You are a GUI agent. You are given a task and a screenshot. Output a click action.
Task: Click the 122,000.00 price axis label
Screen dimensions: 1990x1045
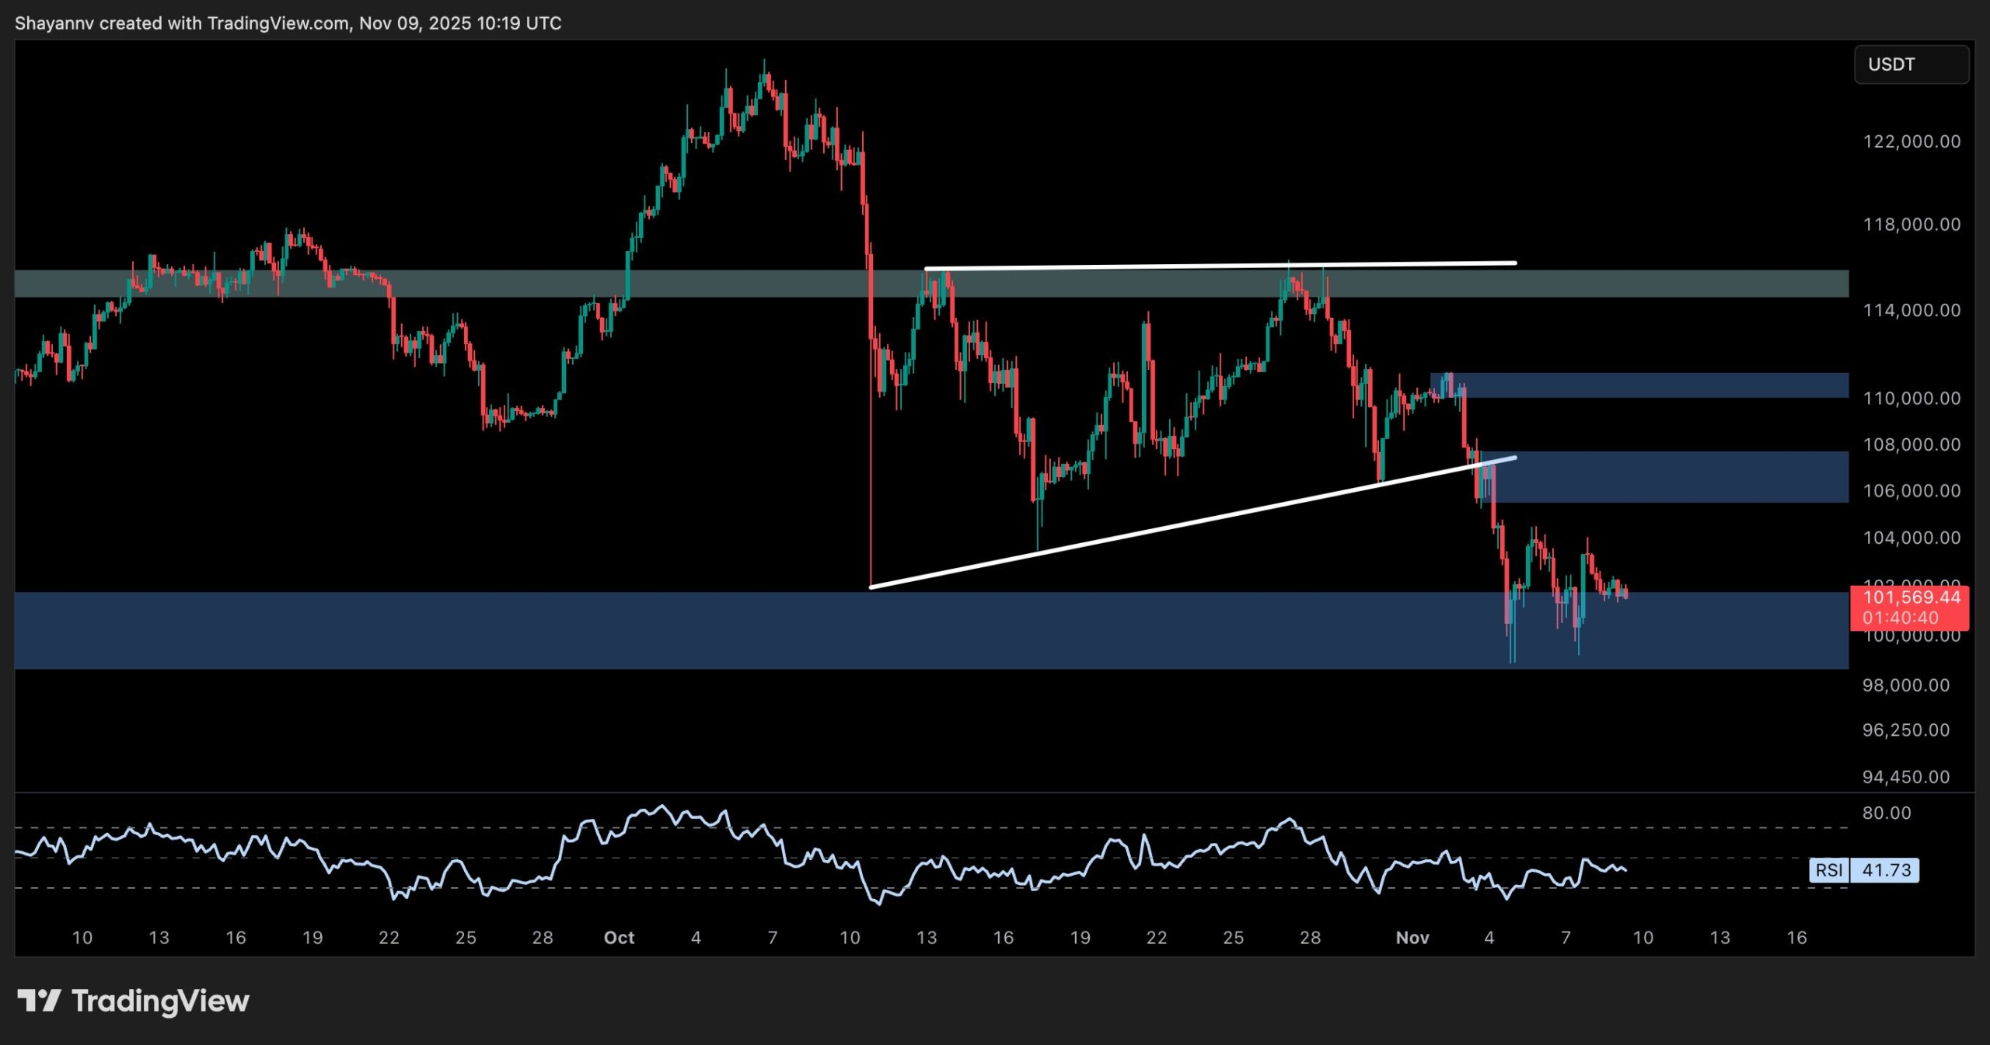(x=1911, y=141)
